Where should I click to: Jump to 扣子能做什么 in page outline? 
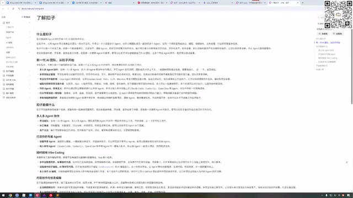tap(322, 46)
